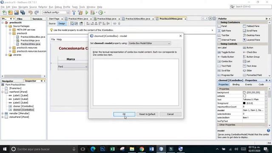
Task: Click Reset to Default button
Action: (147, 114)
